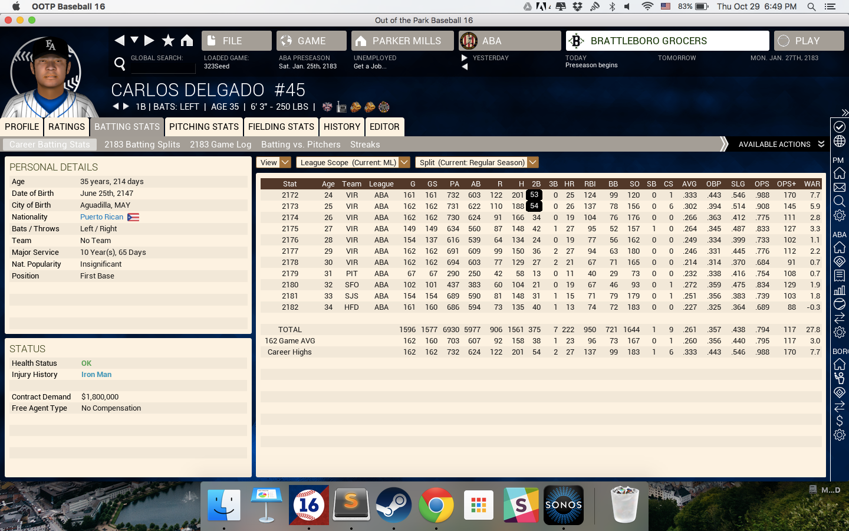Click the MVP award badge next to player info
849x531 pixels.
coord(384,107)
